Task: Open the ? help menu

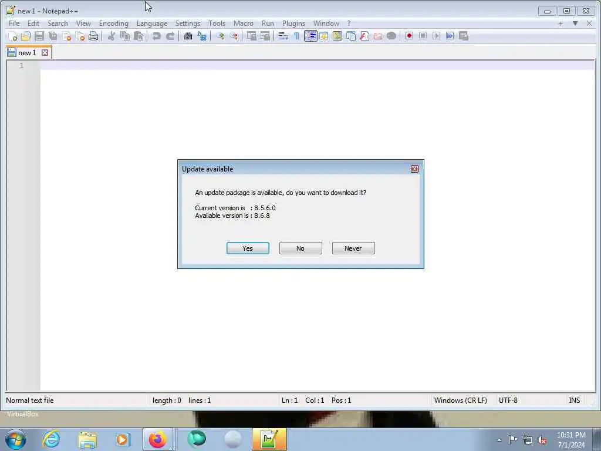Action: (349, 23)
